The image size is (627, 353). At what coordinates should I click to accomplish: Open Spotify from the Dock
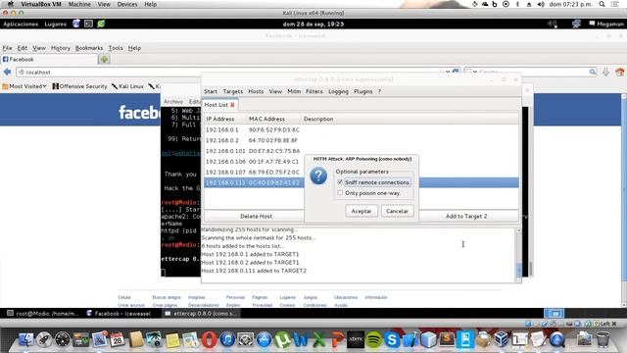pyautogui.click(x=374, y=340)
